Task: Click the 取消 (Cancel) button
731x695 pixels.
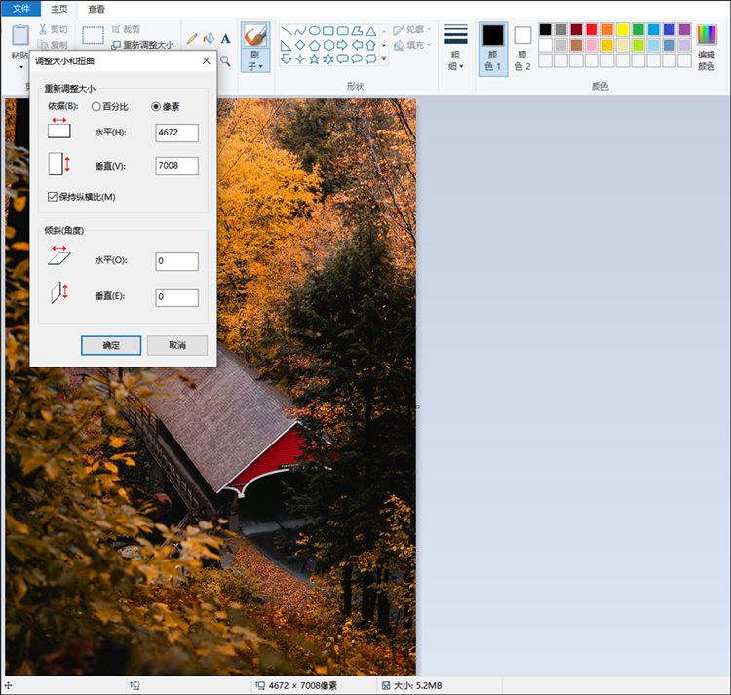Action: point(176,345)
